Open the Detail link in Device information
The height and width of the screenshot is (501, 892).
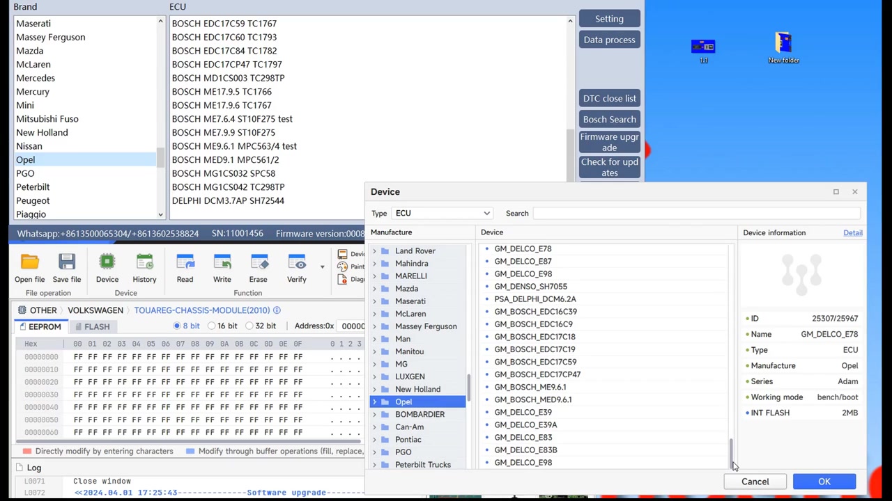click(853, 233)
